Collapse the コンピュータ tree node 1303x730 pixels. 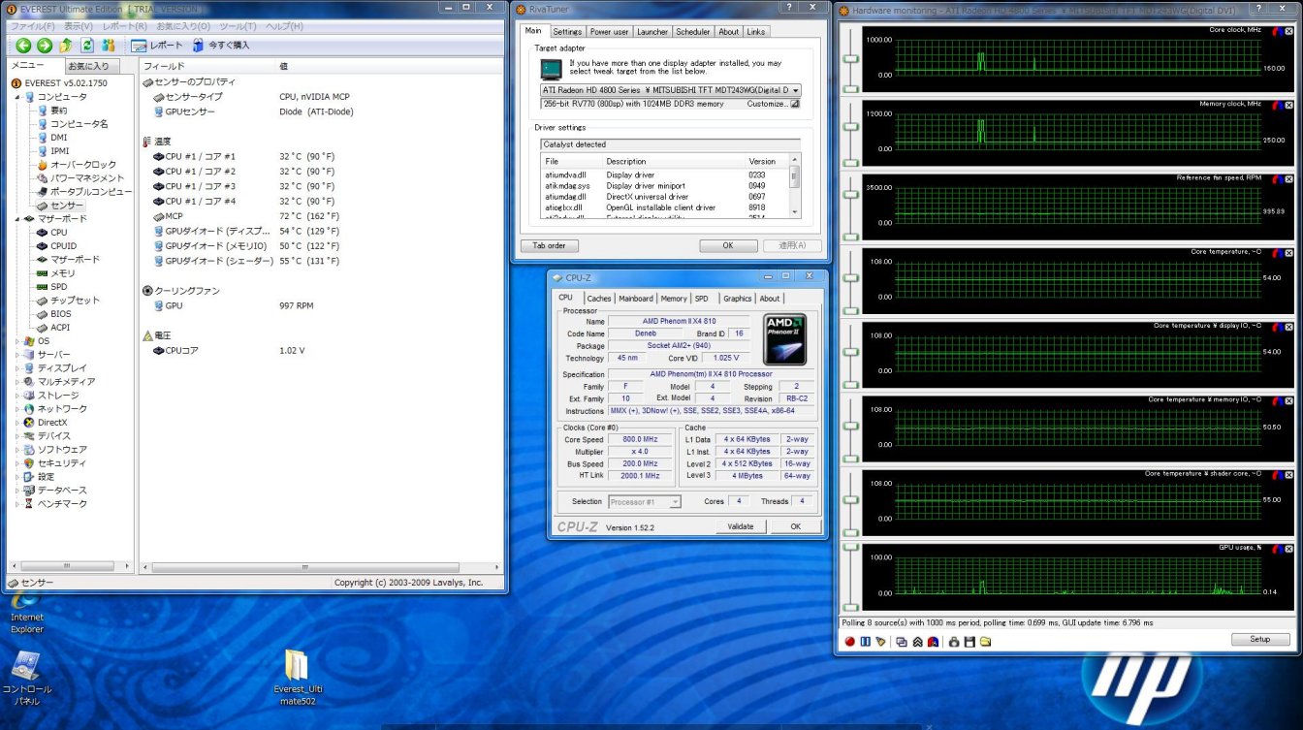point(17,97)
